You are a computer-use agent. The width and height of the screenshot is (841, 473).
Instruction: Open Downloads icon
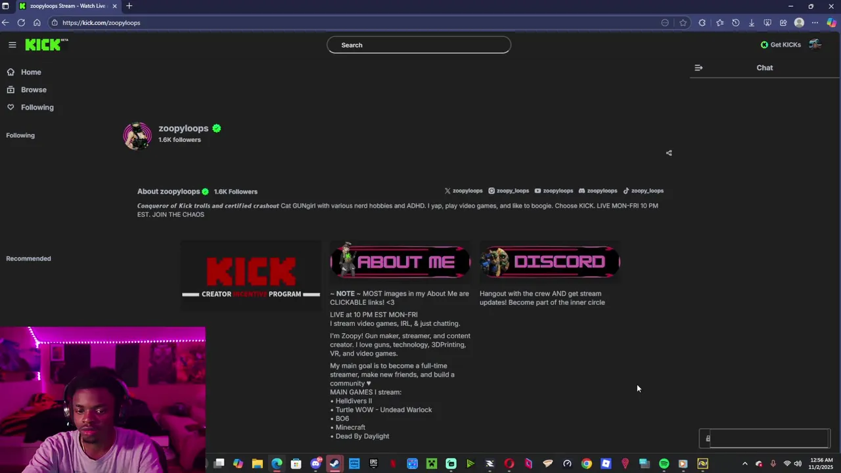tap(752, 22)
